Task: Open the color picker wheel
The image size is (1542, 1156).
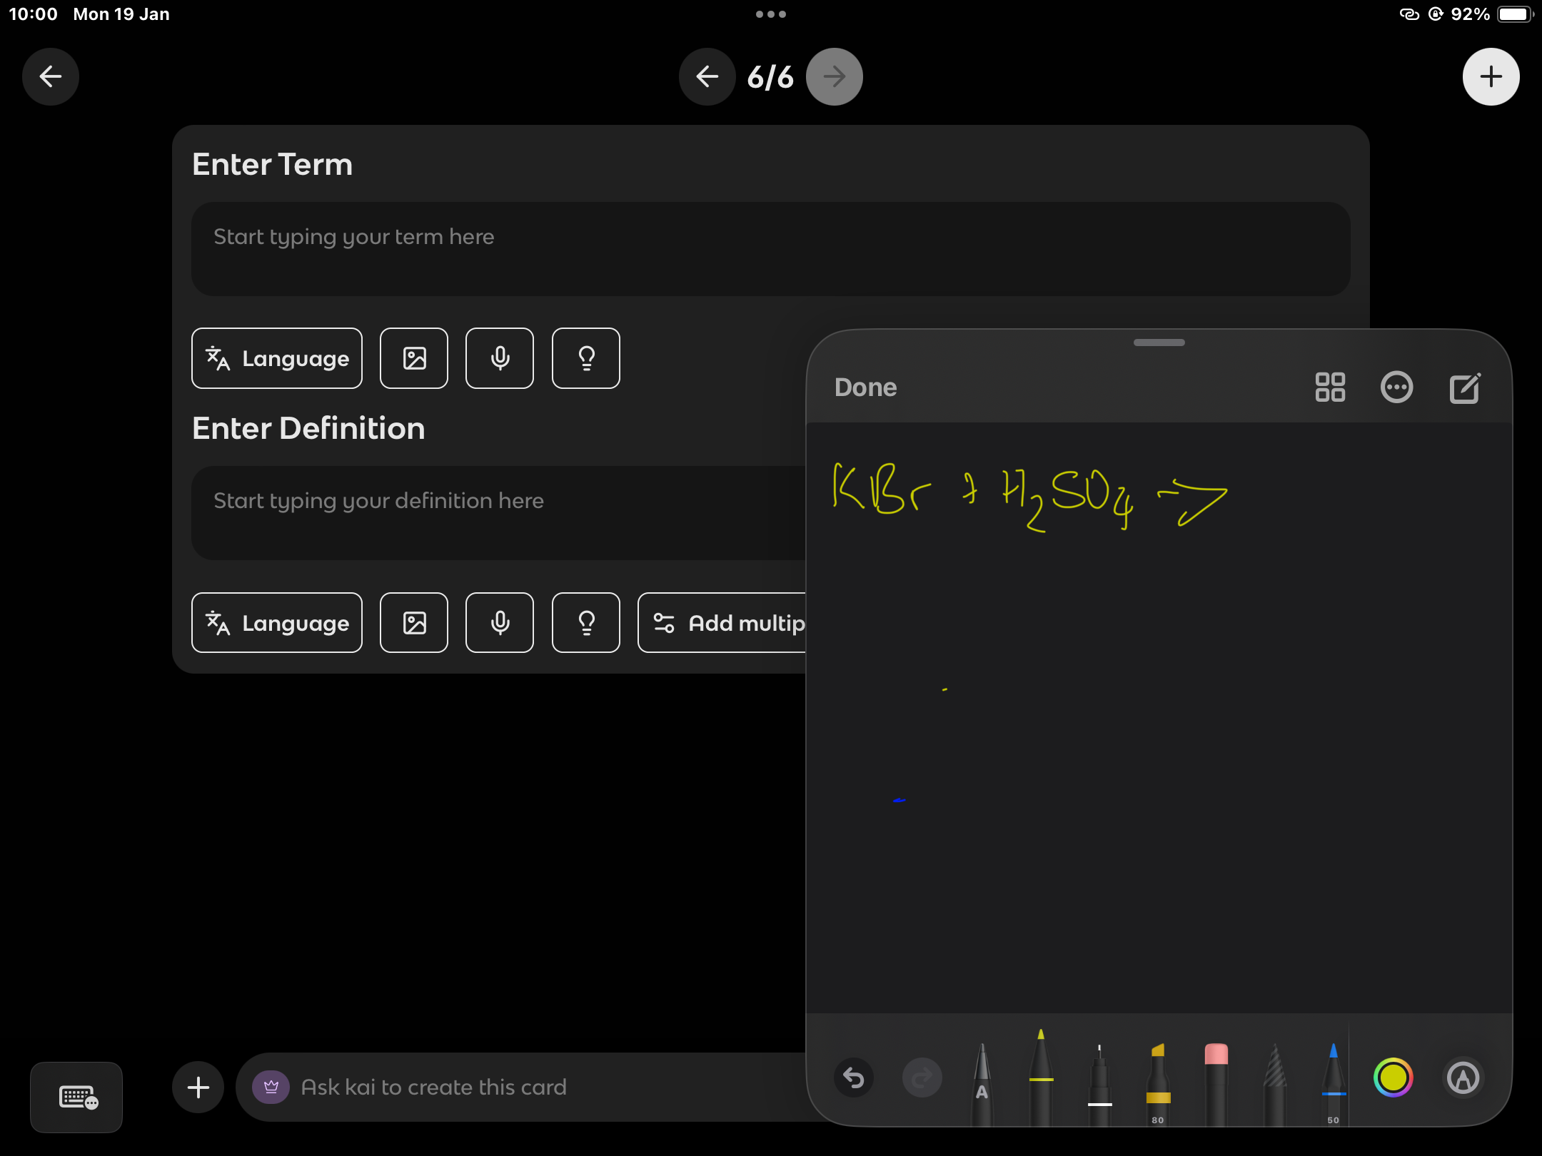Action: tap(1393, 1078)
